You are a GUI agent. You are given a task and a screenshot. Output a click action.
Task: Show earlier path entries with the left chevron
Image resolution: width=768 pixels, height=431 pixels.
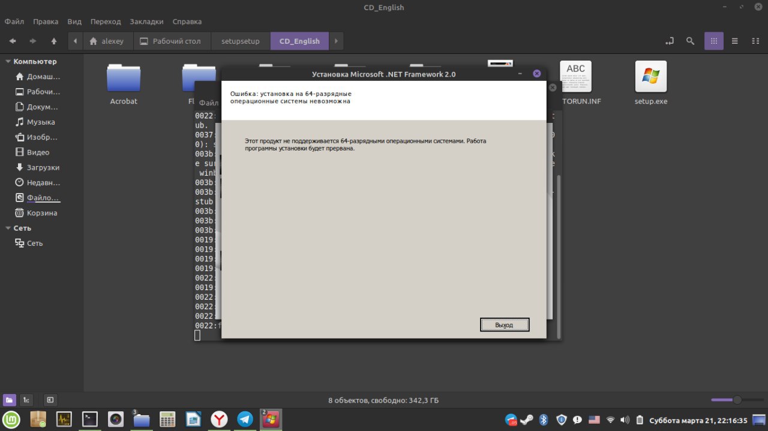[75, 41]
